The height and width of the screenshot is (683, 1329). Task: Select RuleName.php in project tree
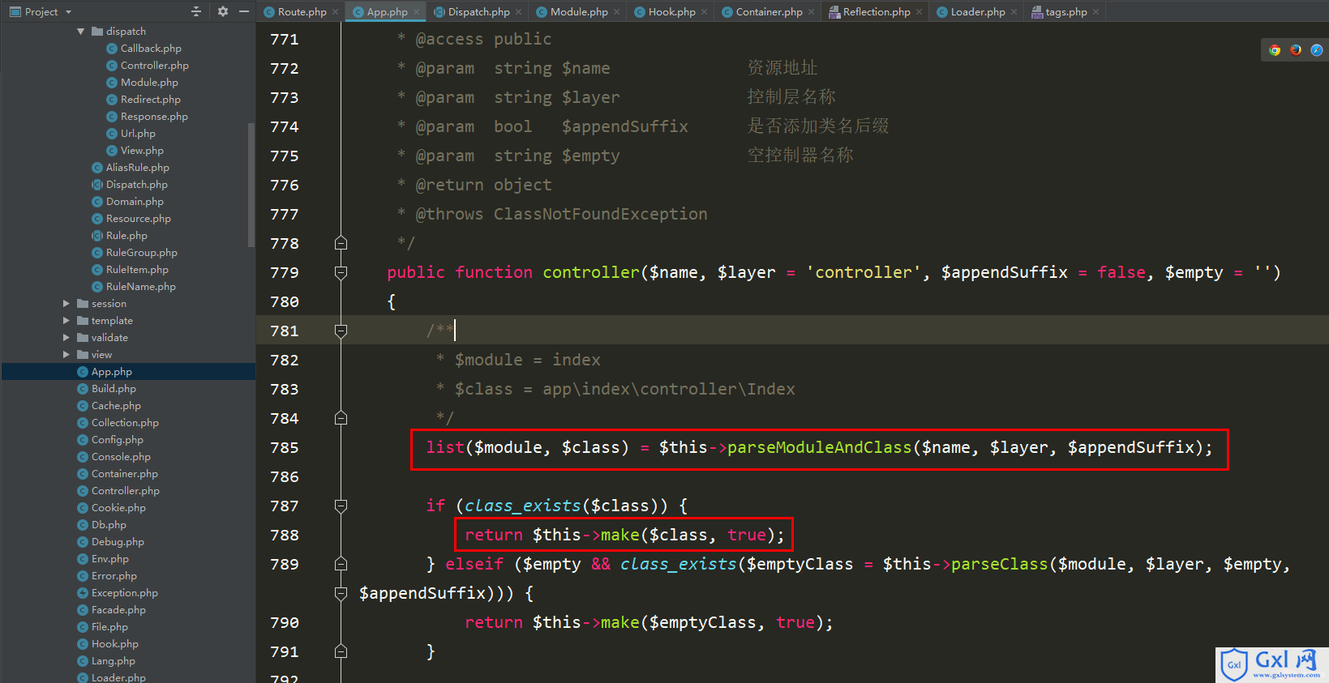pyautogui.click(x=140, y=287)
